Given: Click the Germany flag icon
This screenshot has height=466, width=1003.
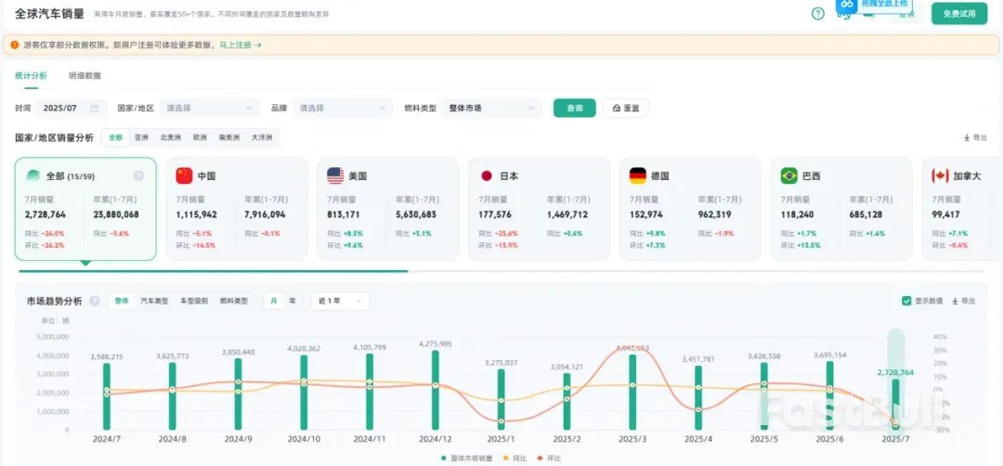Looking at the screenshot, I should click(638, 175).
